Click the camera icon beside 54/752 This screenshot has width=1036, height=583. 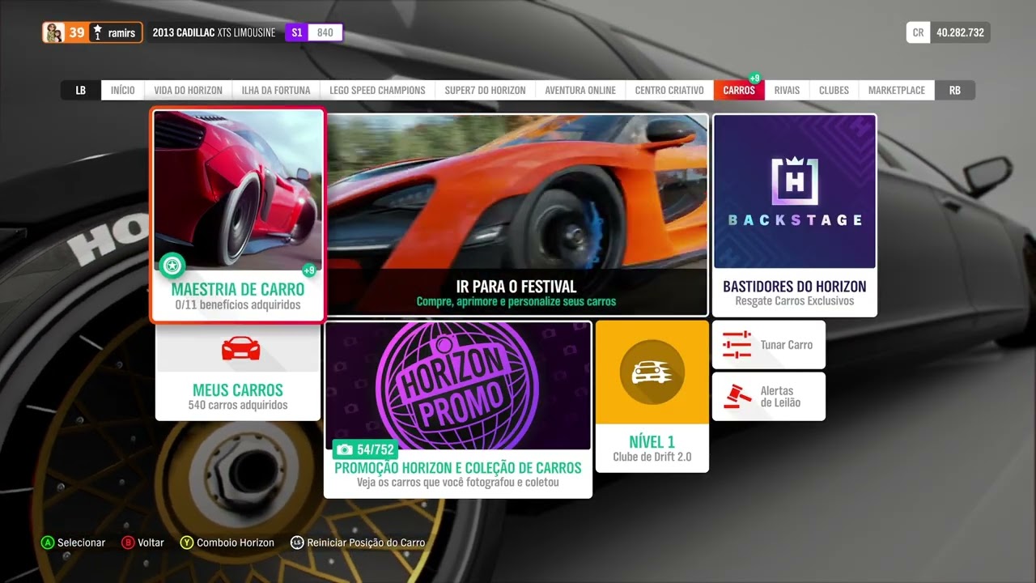coord(345,449)
